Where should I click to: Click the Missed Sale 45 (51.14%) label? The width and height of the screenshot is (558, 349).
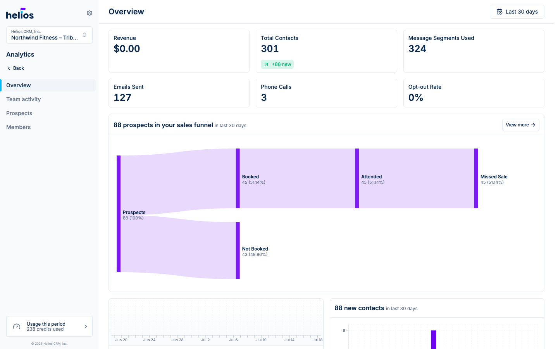[x=494, y=180]
